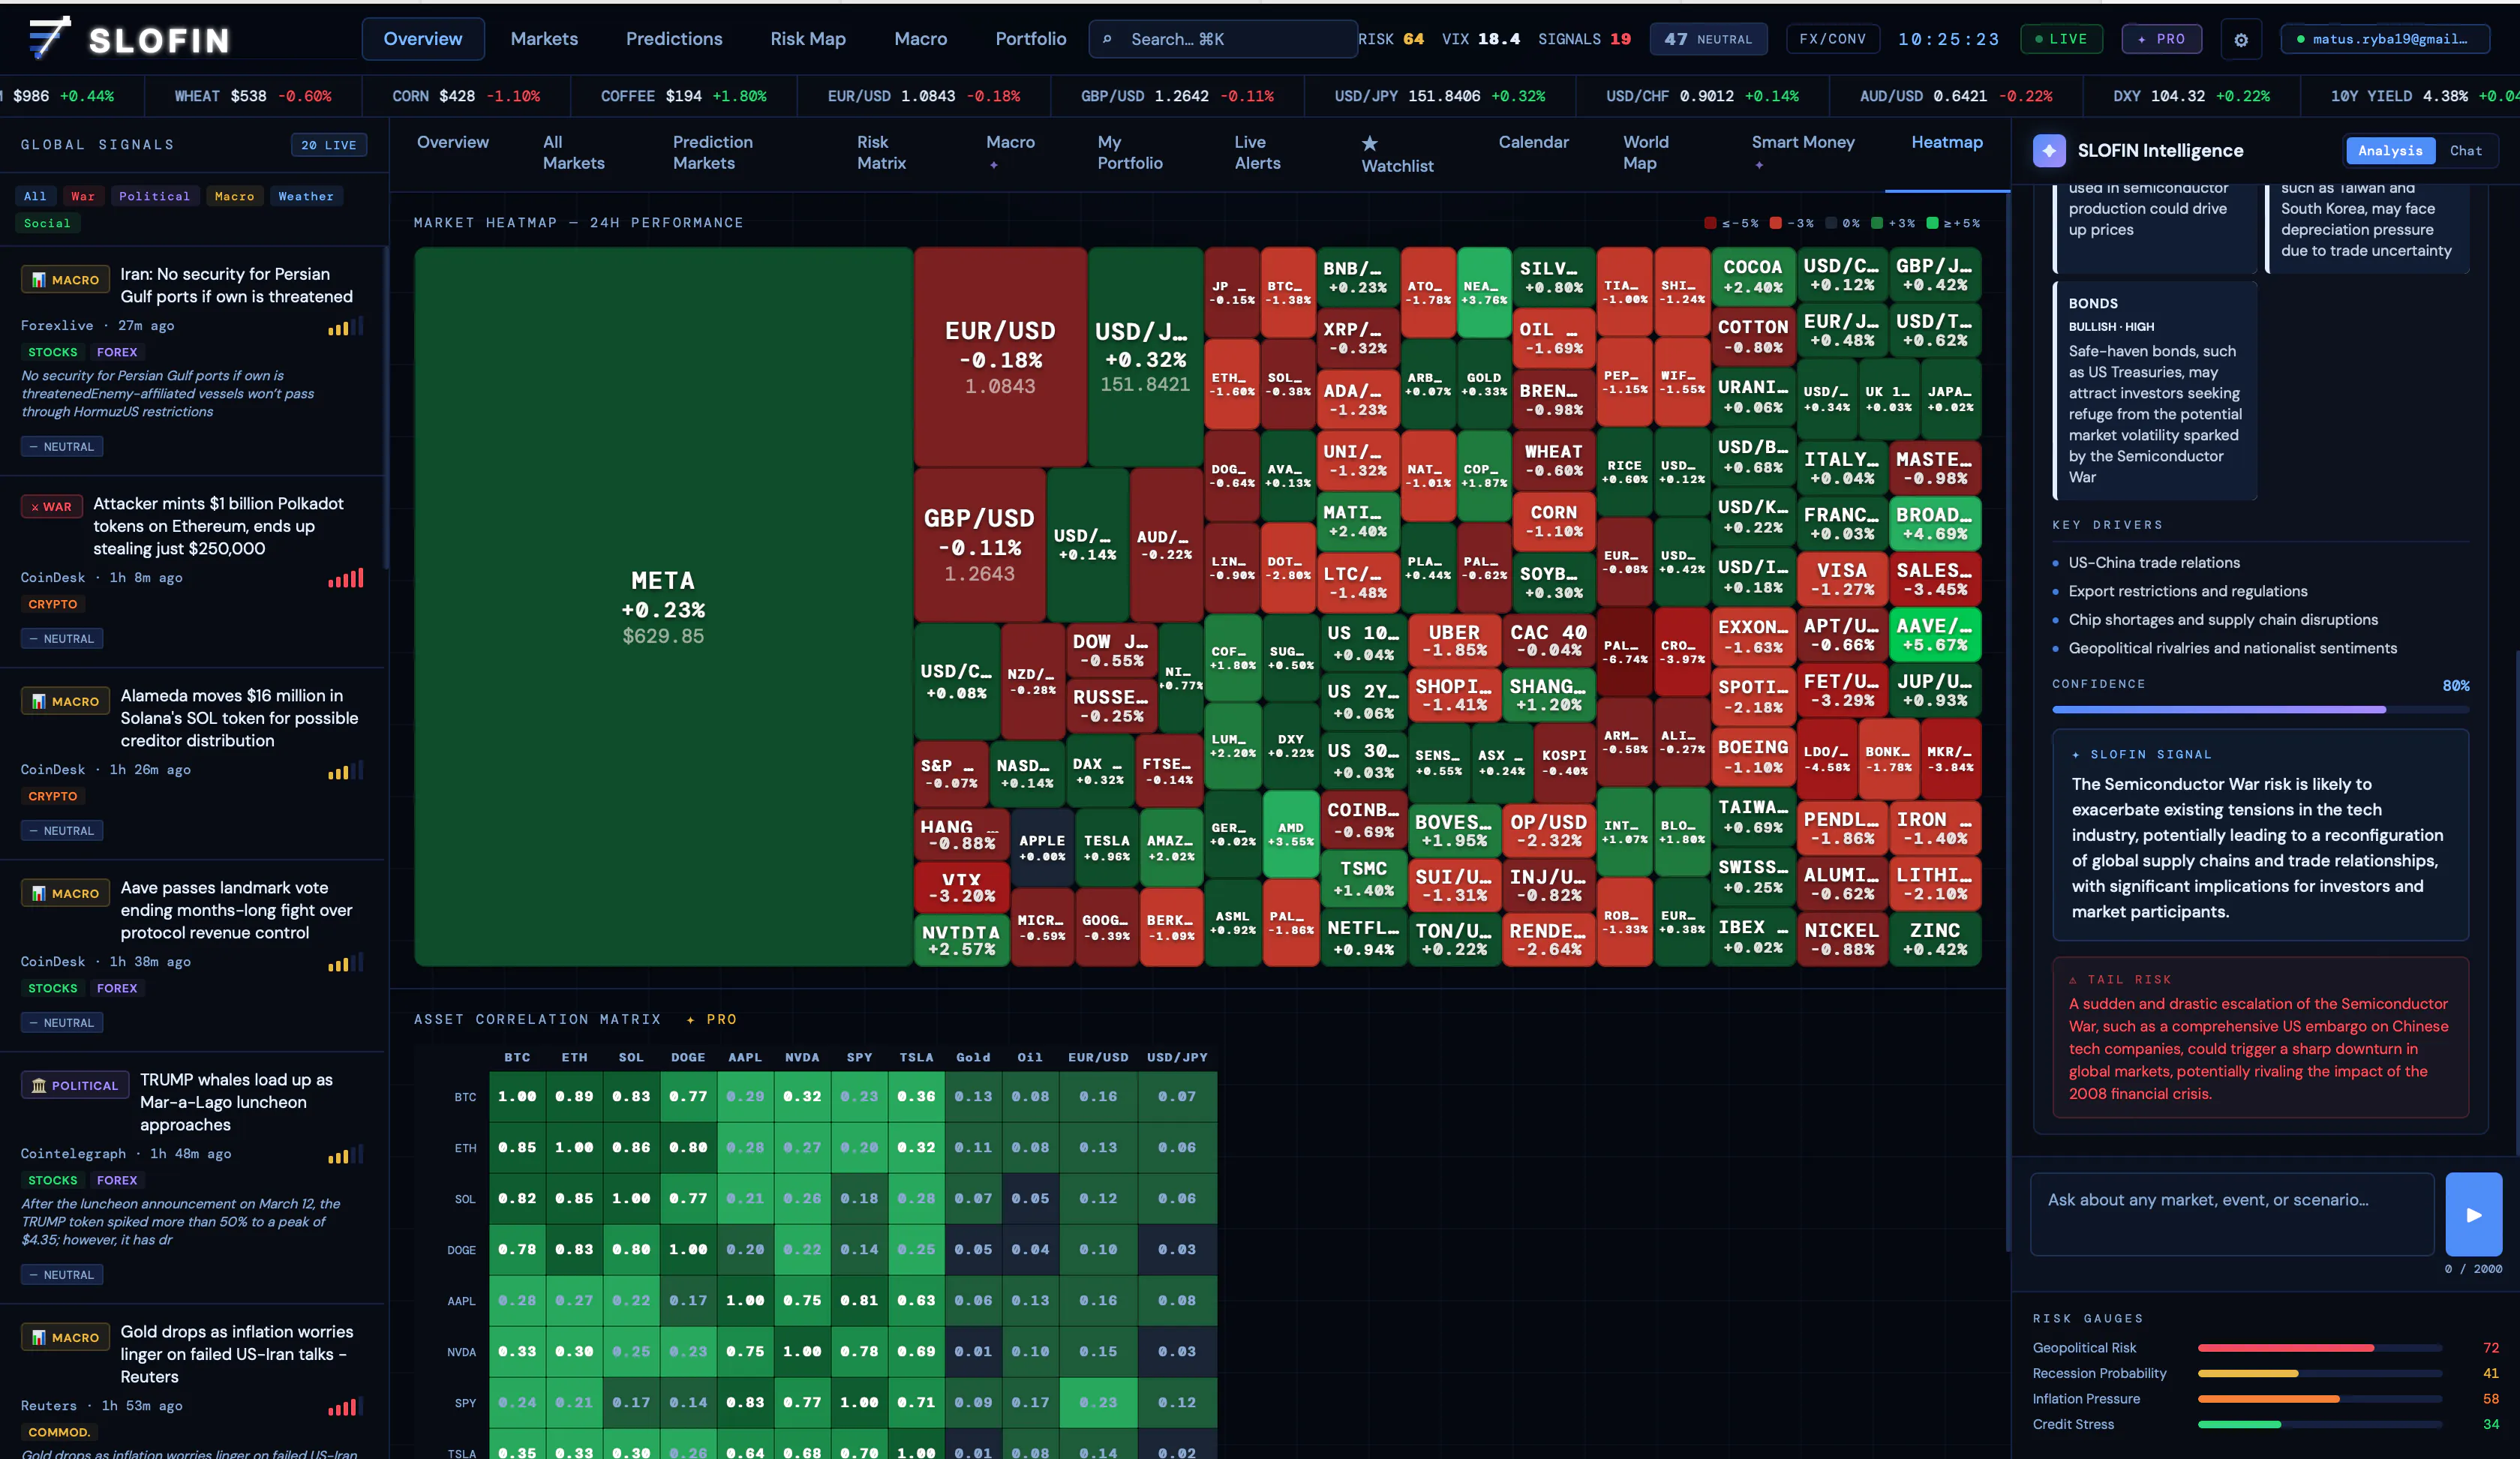Switch to the Prediction Markets sub-tab
The height and width of the screenshot is (1459, 2520).
[713, 152]
